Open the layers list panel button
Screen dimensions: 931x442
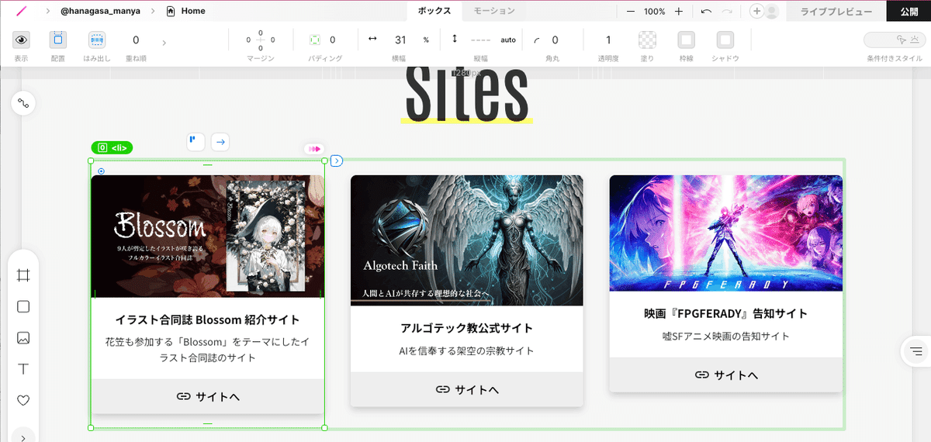(915, 351)
